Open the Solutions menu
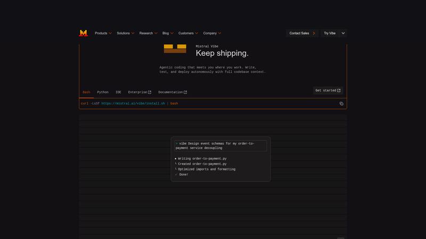Viewport: 426px width, 239px height. click(123, 33)
